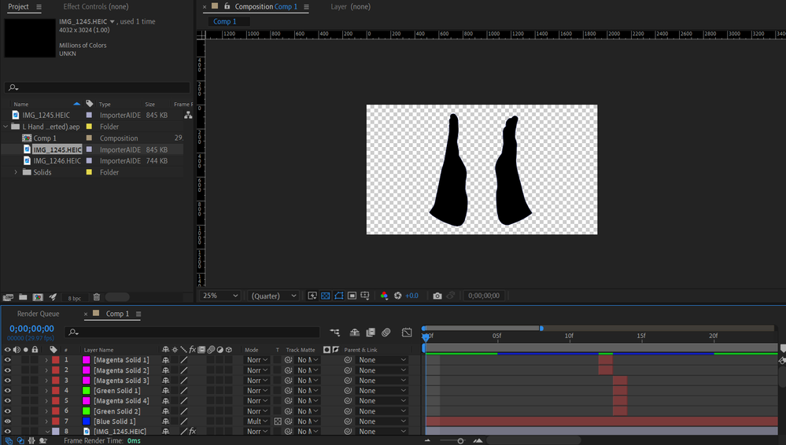The image size is (786, 445).
Task: Click the Magenta Solid 2 color swatch
Action: point(87,370)
